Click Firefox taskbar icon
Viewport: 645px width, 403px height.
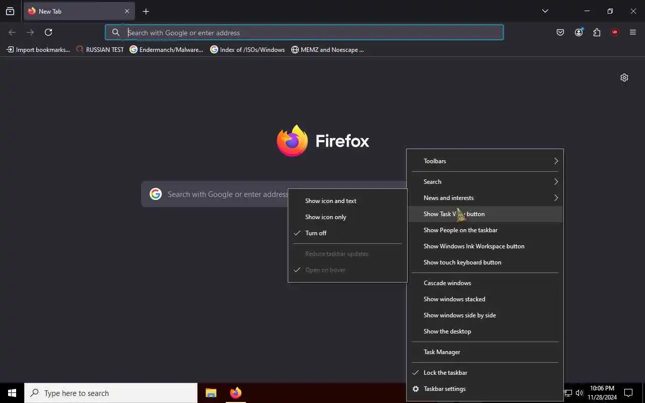[x=235, y=393]
